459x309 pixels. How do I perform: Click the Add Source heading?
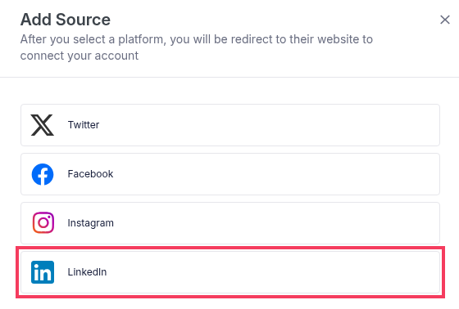66,20
